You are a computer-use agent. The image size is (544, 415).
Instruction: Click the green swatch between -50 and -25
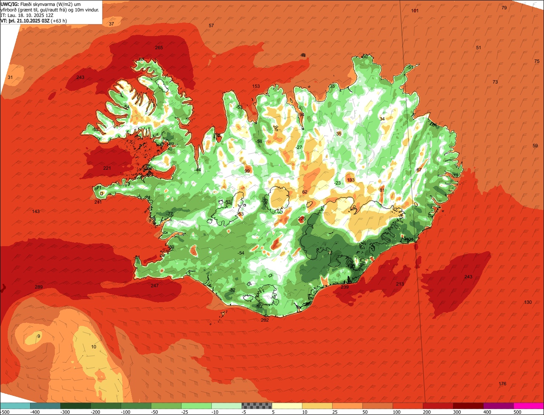pyautogui.click(x=167, y=406)
